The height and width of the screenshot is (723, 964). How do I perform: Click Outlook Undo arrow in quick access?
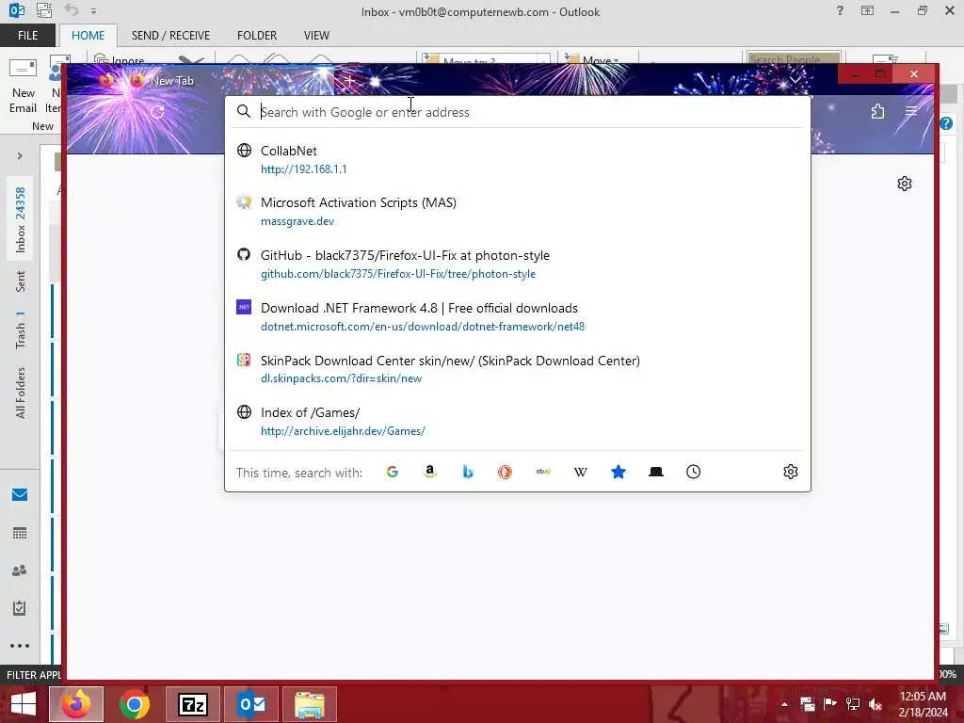click(72, 10)
